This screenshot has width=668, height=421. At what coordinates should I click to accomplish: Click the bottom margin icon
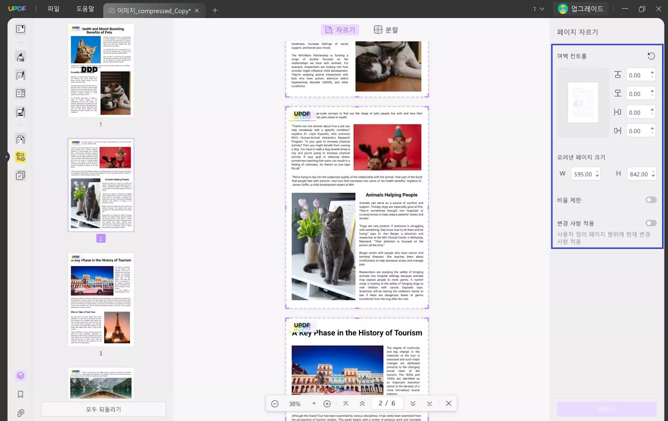tap(618, 93)
